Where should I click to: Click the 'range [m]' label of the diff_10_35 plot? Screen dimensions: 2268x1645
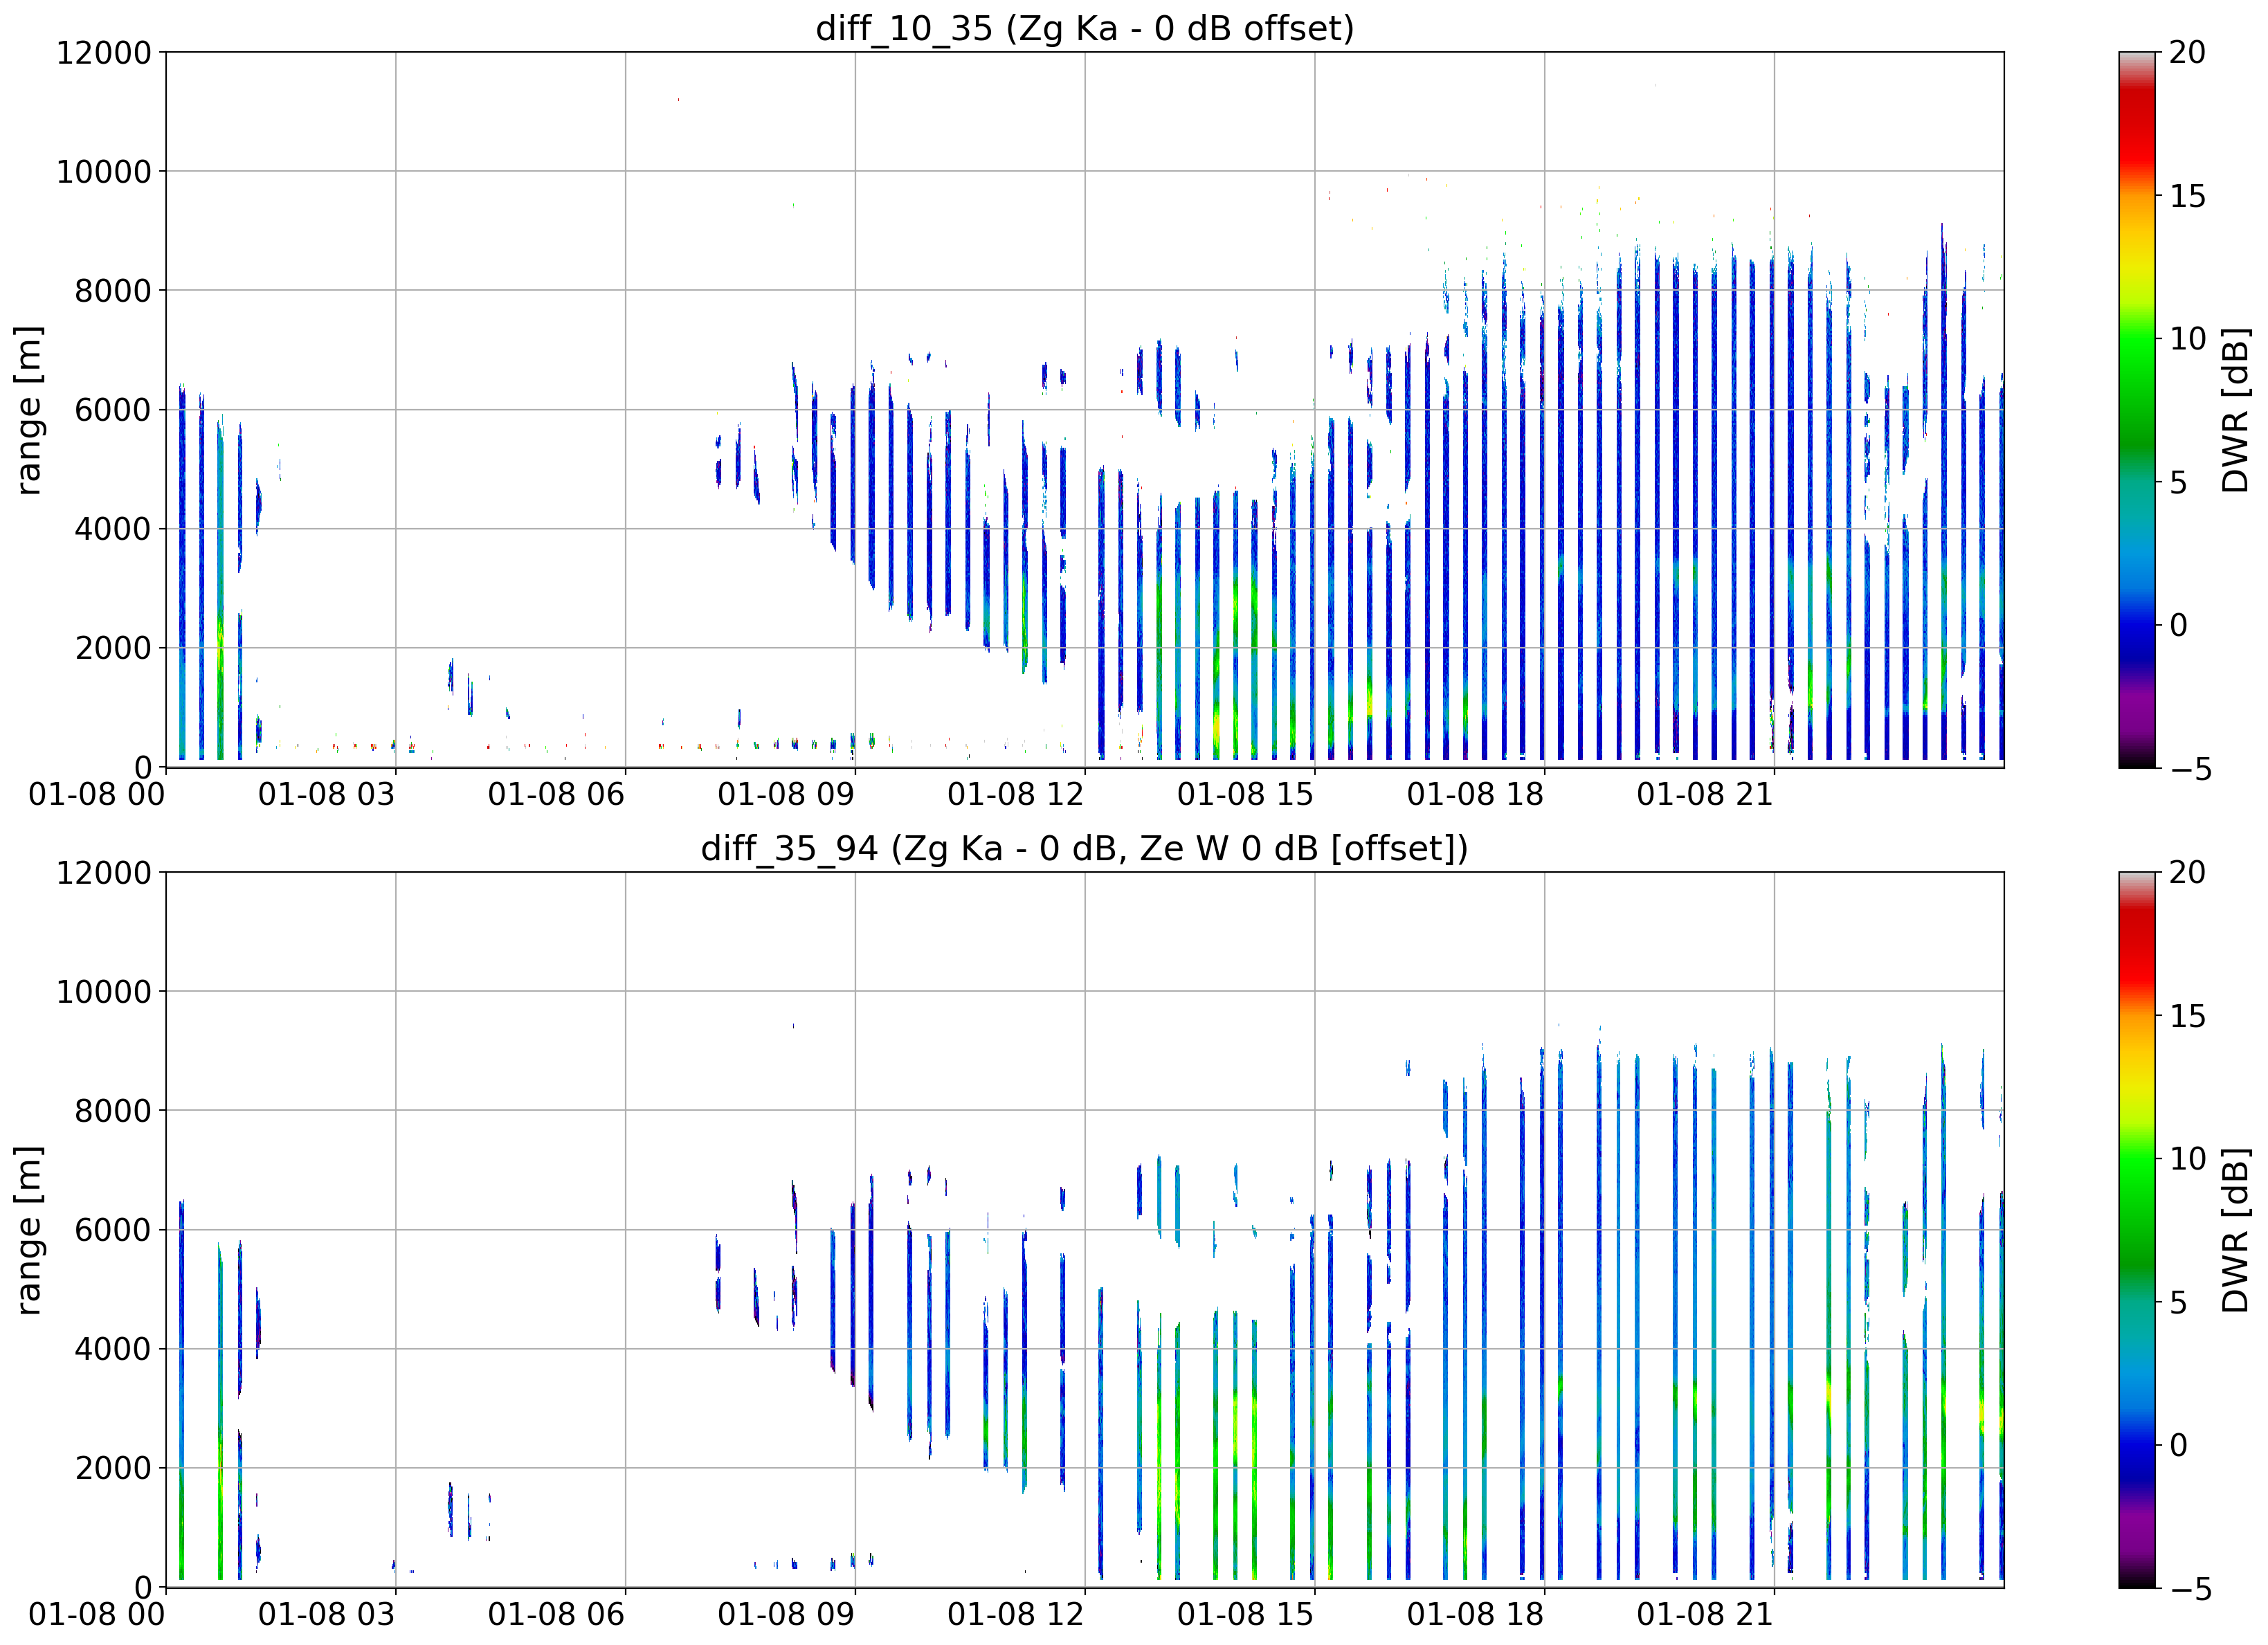28,410
